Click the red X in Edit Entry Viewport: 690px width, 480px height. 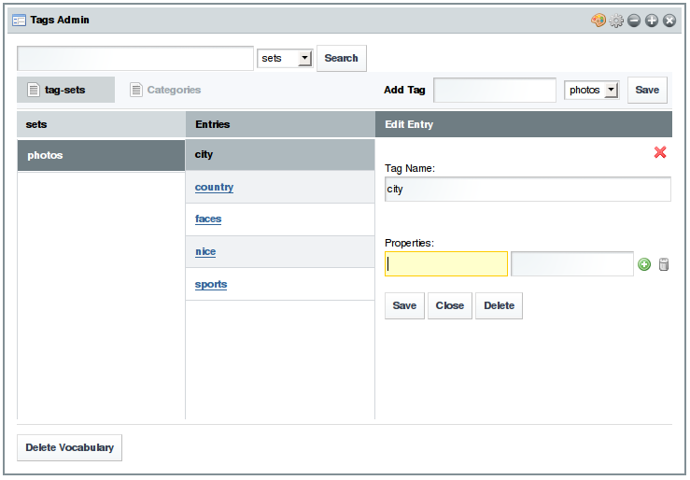(x=660, y=152)
